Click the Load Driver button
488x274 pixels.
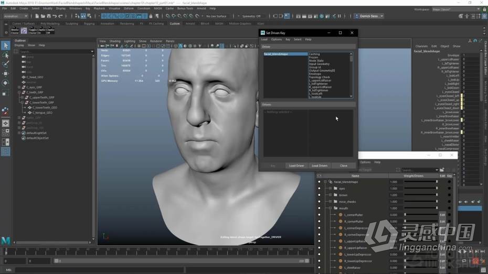tap(296, 166)
